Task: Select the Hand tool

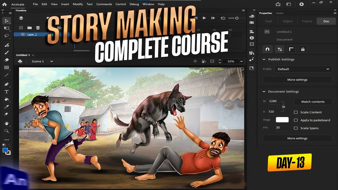Action: (x=7, y=123)
